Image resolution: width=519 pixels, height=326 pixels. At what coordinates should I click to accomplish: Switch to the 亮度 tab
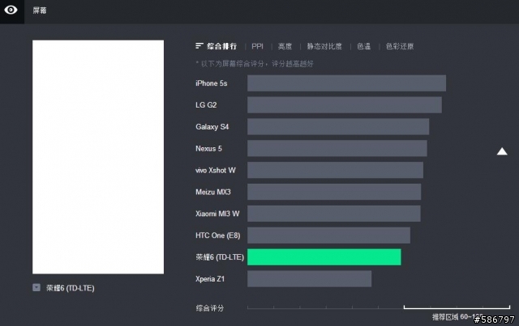coord(285,46)
